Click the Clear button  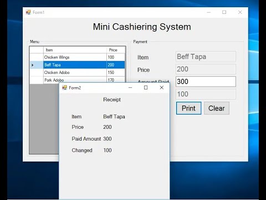coord(217,108)
